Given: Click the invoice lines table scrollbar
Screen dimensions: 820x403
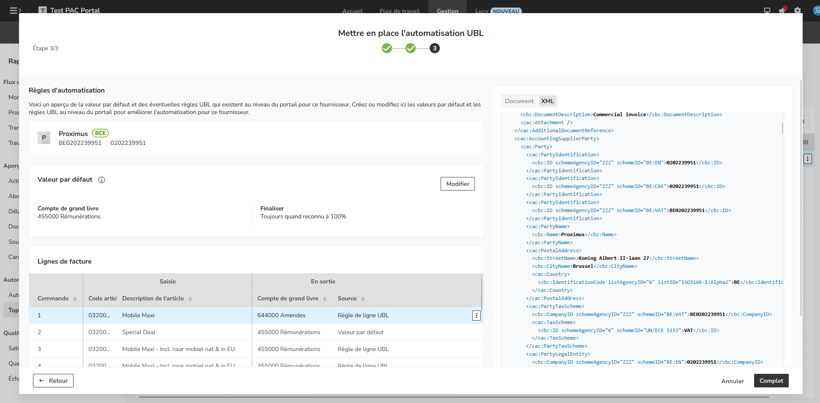Looking at the screenshot, I should pyautogui.click(x=481, y=296).
